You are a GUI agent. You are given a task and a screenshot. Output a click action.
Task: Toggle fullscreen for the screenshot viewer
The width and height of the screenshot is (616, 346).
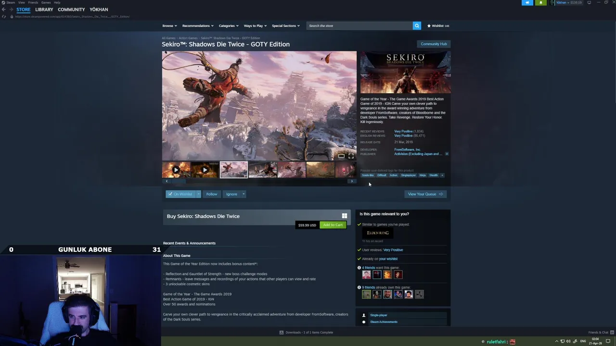[351, 156]
